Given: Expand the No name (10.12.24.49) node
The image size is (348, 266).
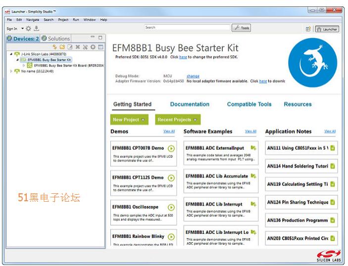Looking at the screenshot, I should (11, 71).
